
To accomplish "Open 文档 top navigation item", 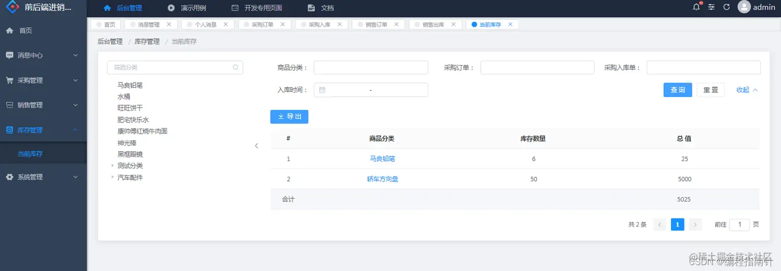I will [x=321, y=8].
